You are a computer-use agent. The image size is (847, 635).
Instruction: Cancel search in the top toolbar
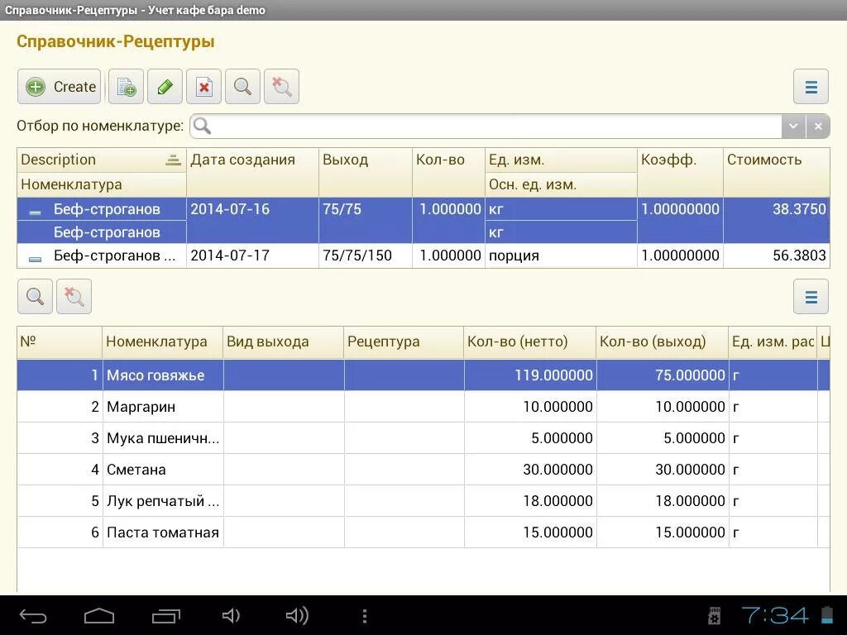pyautogui.click(x=281, y=86)
